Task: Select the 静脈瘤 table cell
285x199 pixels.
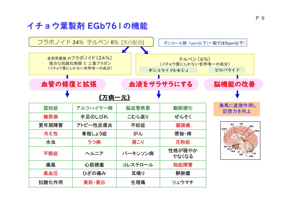Action: tap(183, 173)
